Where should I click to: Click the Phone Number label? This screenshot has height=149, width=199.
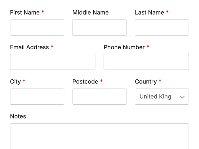(124, 47)
